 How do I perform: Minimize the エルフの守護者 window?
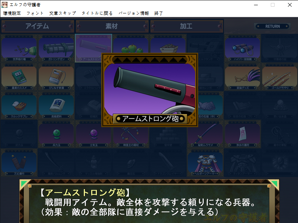256,5
